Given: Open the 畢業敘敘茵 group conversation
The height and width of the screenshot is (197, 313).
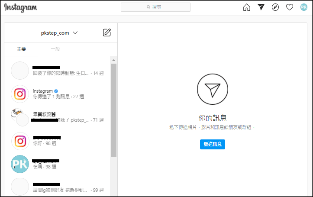Looking at the screenshot, I should coord(57,117).
